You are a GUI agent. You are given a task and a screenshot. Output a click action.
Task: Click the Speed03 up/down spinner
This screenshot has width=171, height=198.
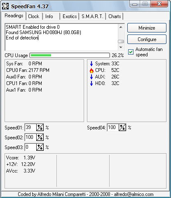(x=40, y=147)
